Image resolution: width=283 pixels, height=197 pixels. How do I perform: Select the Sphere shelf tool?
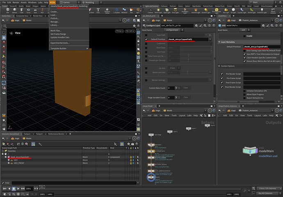15,11
